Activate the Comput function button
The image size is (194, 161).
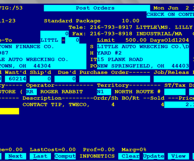coord(65,156)
